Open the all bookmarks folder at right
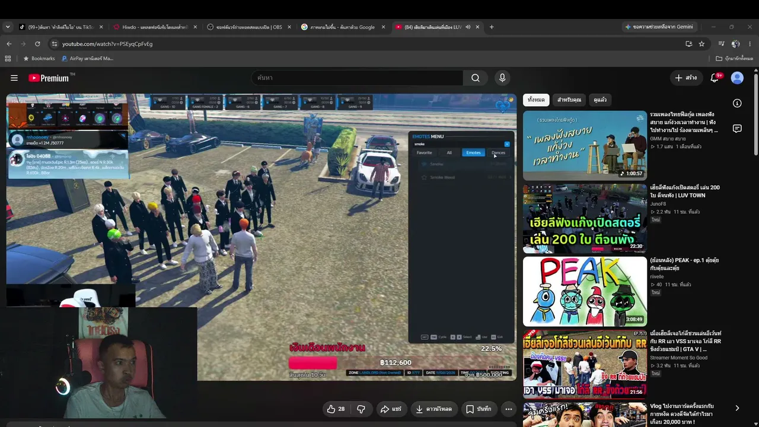 735,59
